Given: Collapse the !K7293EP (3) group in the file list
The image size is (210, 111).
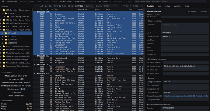Looking at the screenshot, I should click(35, 56).
